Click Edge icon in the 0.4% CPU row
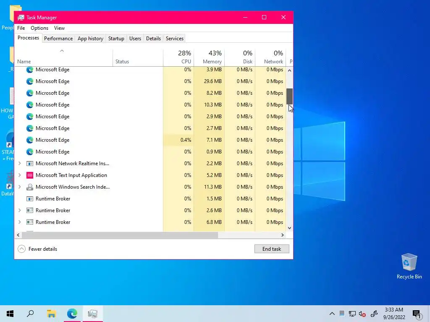The image size is (430, 322). (30, 140)
